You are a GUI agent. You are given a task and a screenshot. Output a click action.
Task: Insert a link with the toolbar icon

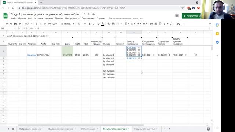[x=151, y=24]
